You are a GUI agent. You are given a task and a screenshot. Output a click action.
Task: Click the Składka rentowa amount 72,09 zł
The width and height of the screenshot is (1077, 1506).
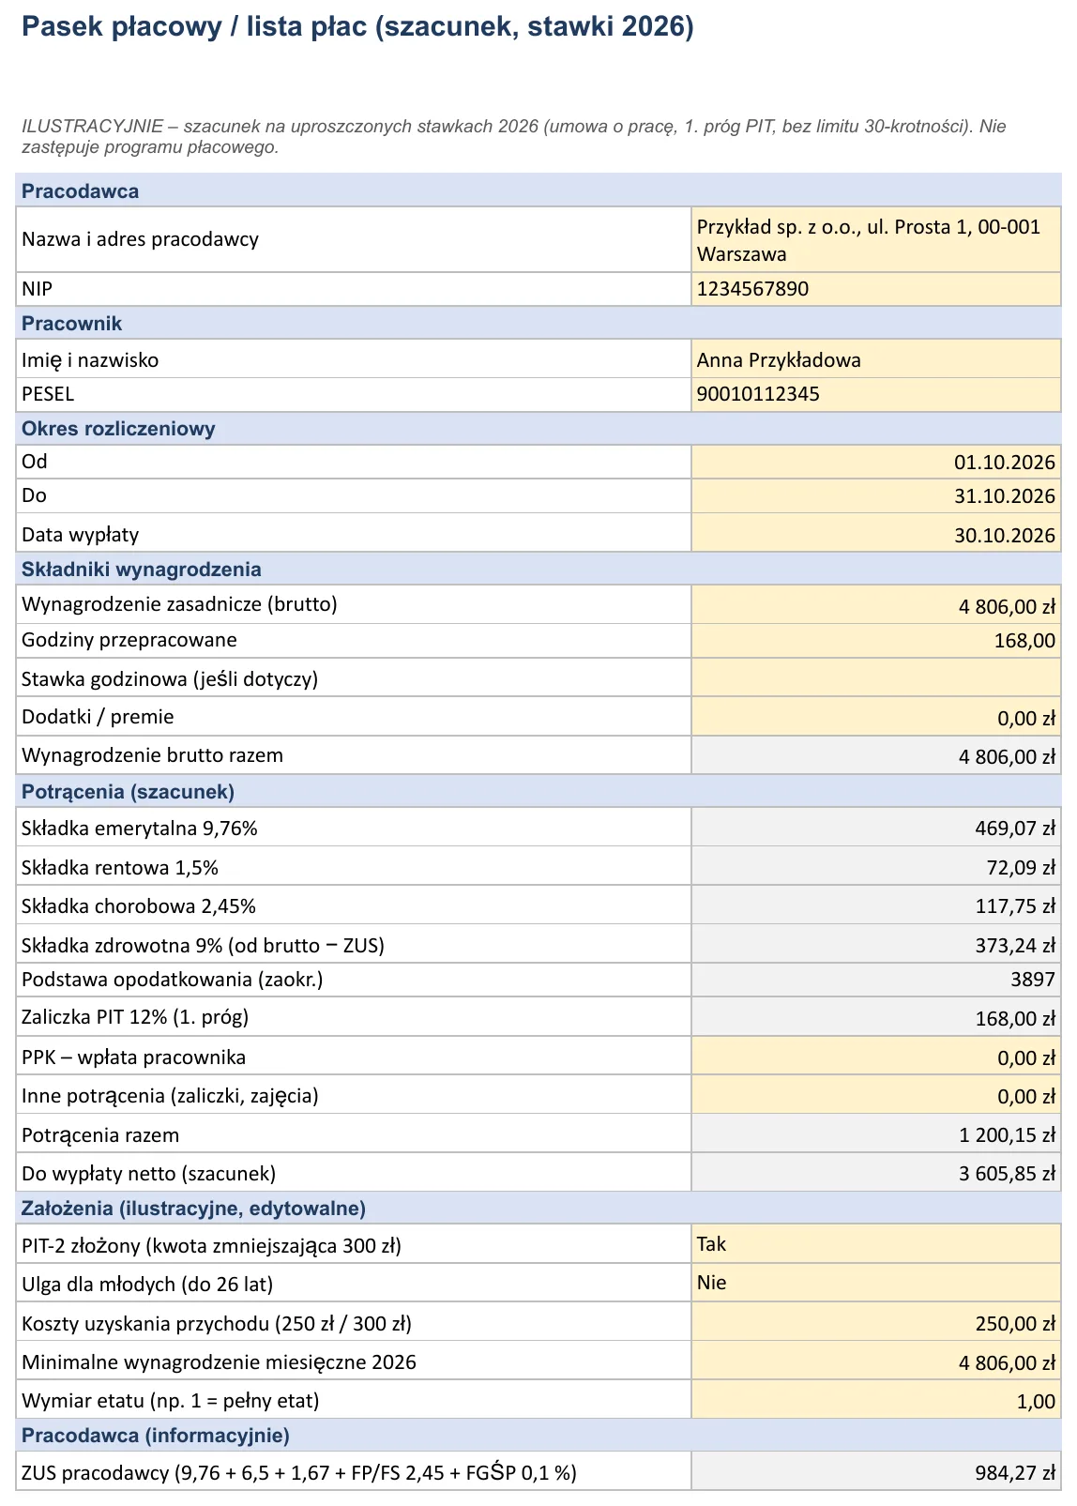pyautogui.click(x=876, y=867)
